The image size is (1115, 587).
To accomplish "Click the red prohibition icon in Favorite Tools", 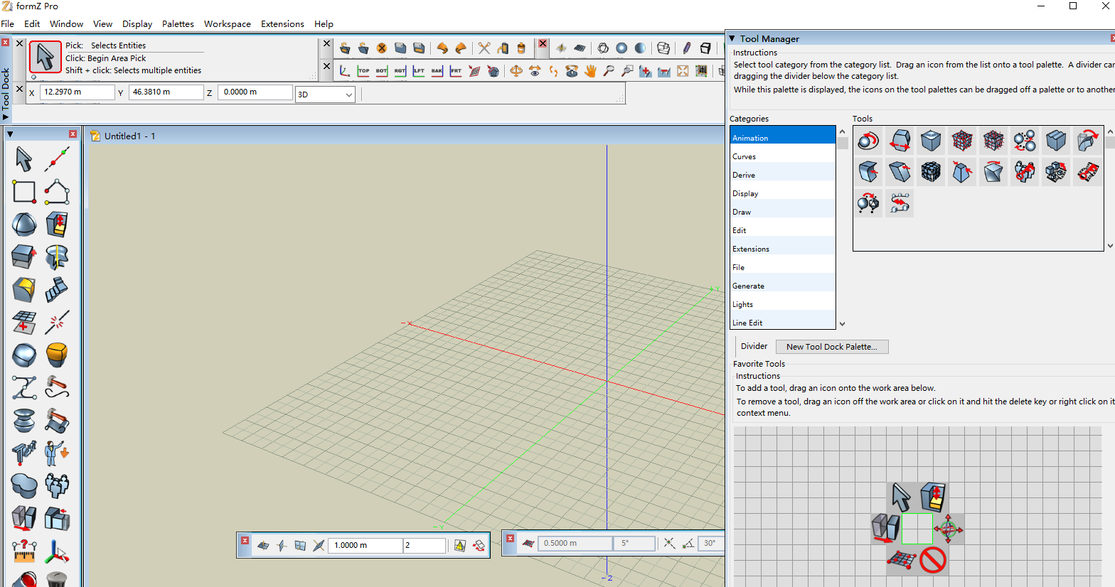I will point(932,560).
